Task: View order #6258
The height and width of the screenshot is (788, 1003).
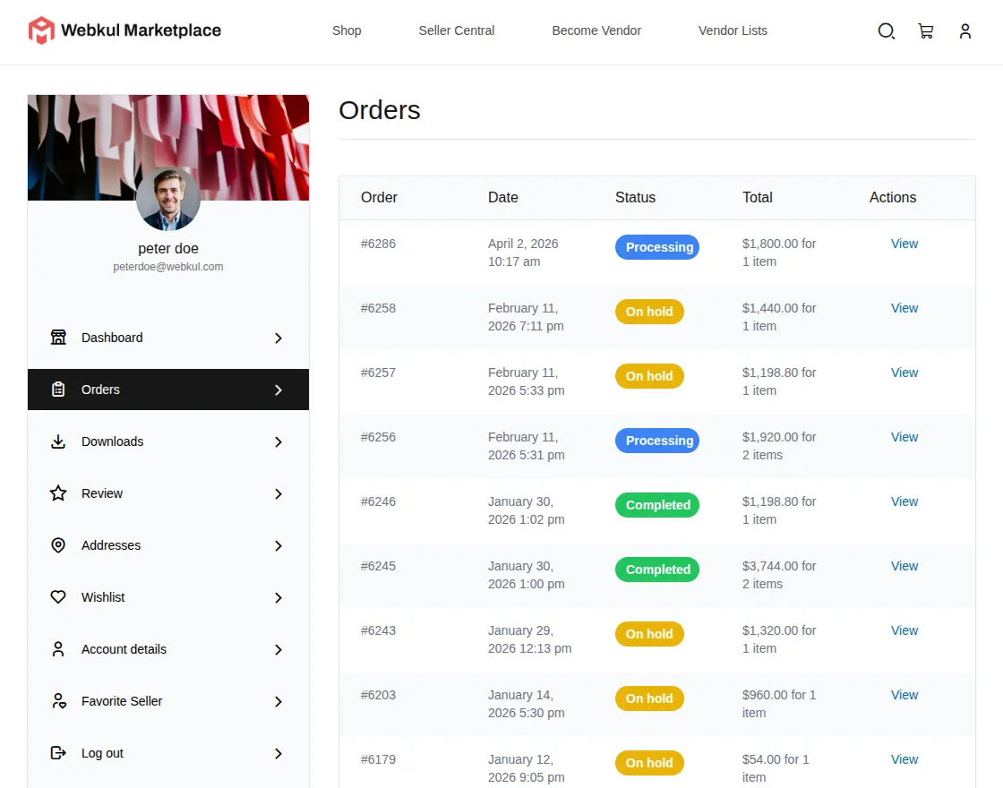Action: coord(904,308)
